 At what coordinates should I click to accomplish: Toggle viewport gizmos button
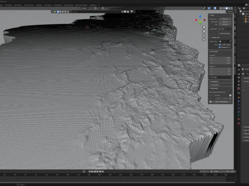click(209, 8)
